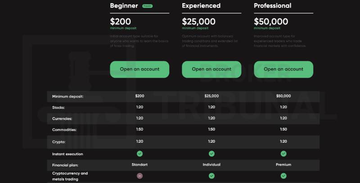Click the Commodities row label

(64, 130)
